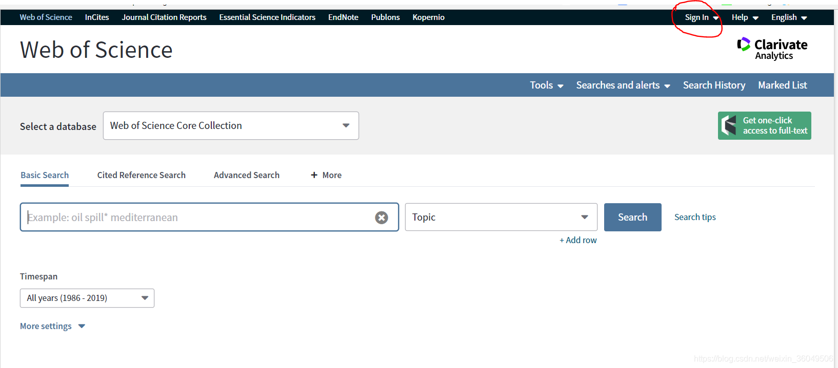Click the plus icon next to More
This screenshot has width=838, height=368.
314,175
